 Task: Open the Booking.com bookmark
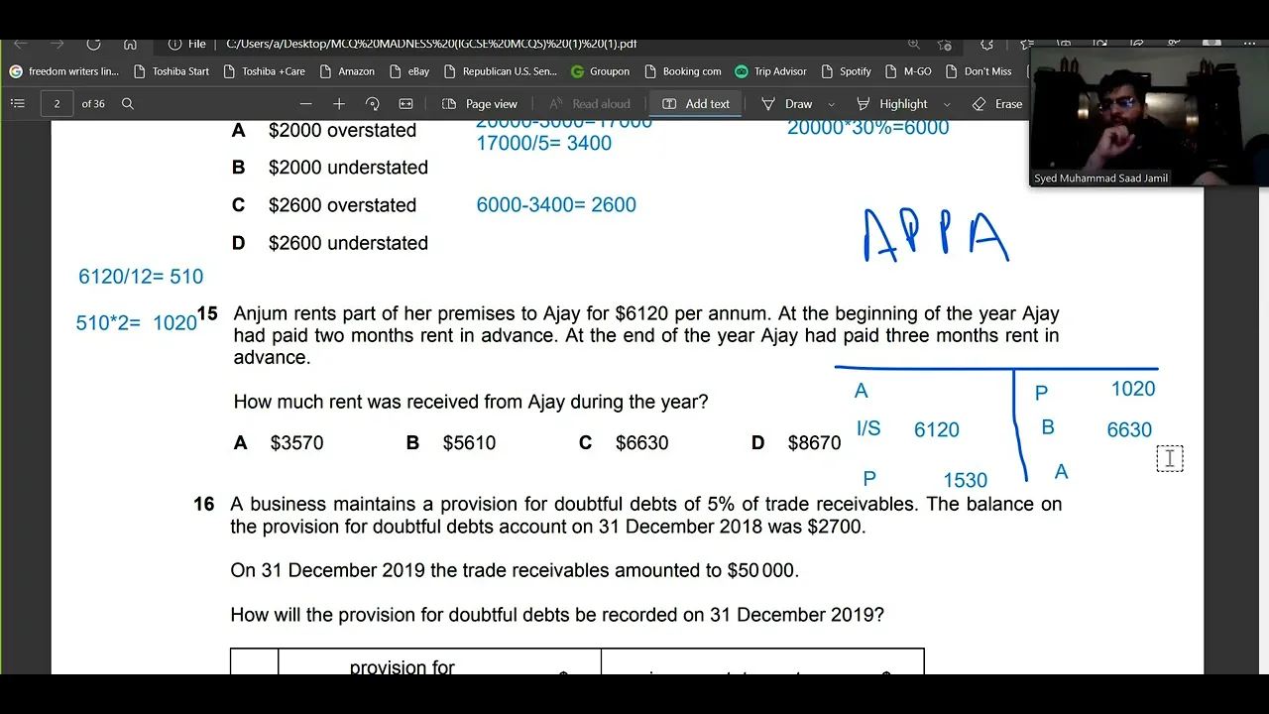tap(683, 71)
